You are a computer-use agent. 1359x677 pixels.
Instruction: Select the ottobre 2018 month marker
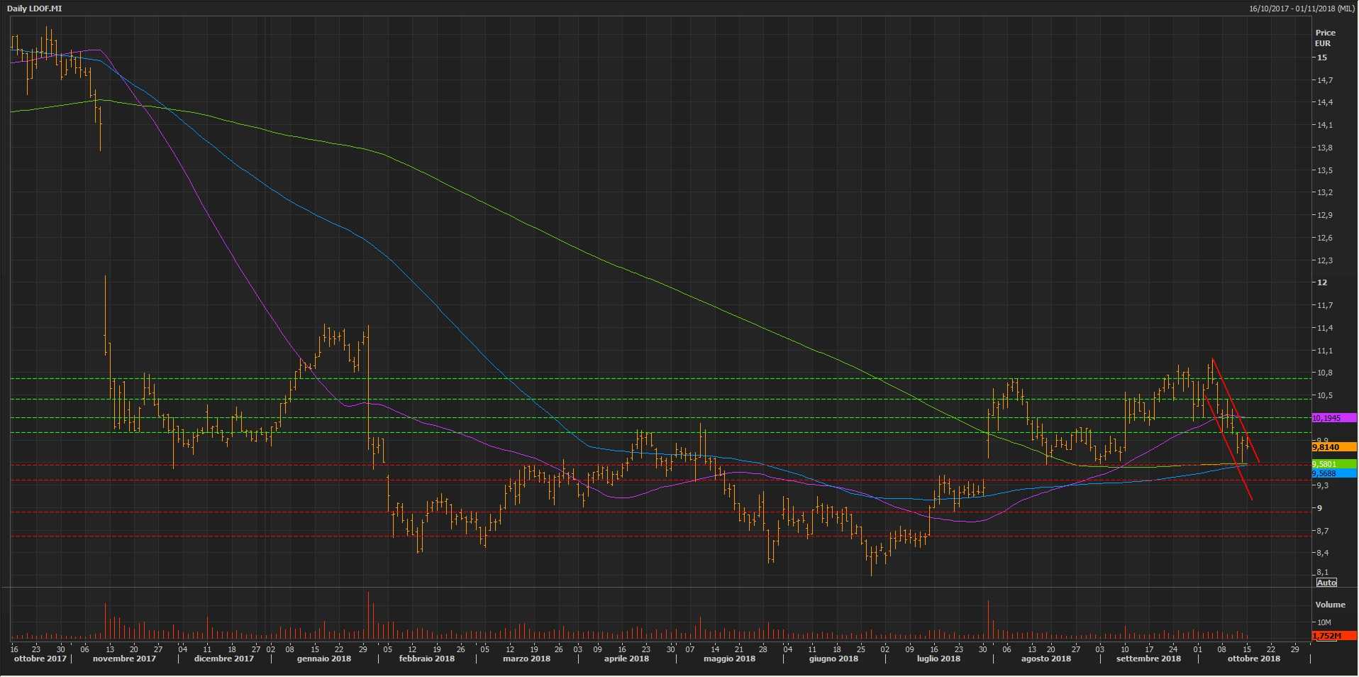(x=1253, y=659)
